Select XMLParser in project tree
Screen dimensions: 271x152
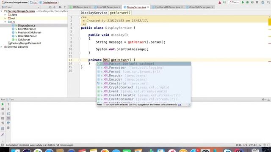click(x=24, y=40)
